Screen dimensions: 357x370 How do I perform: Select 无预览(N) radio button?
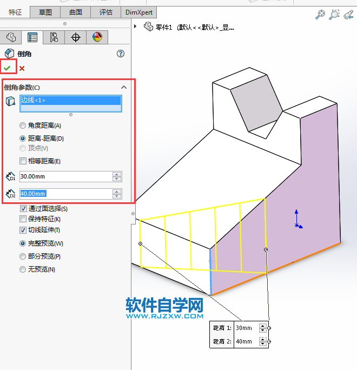click(23, 269)
